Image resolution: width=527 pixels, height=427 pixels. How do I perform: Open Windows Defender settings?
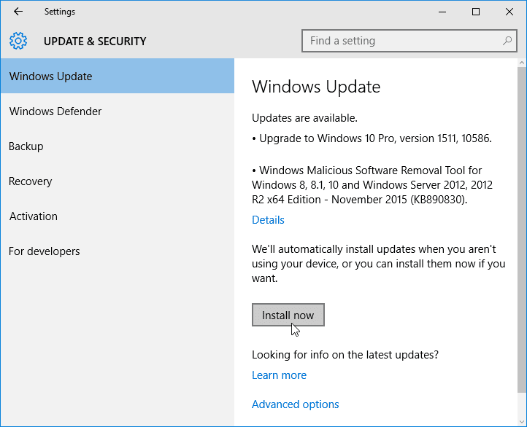(x=118, y=111)
